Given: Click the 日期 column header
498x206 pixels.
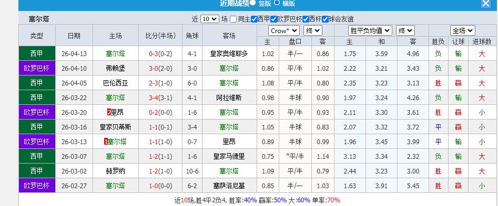Looking at the screenshot, I should tap(74, 36).
